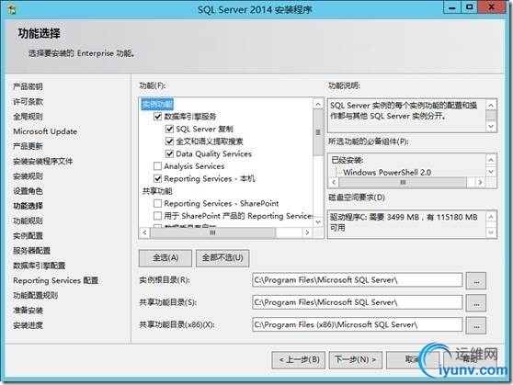Select 功能选择 step in sidebar
This screenshot has width=513, height=385.
click(x=28, y=206)
